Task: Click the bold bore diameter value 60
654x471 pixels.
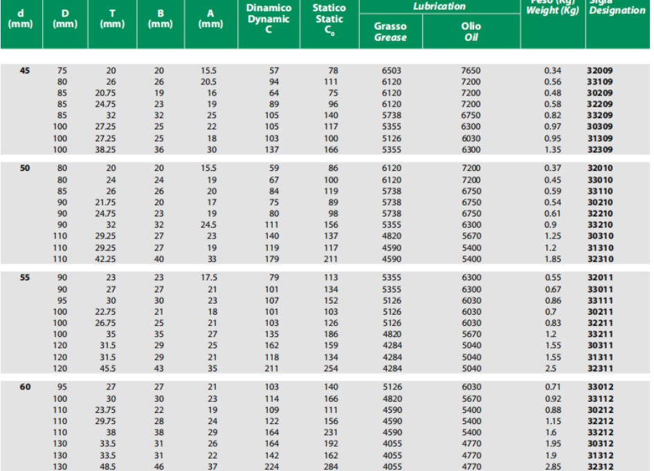Action: point(25,387)
